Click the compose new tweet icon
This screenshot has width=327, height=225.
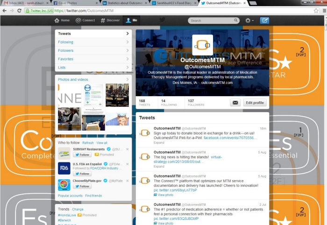pos(264,21)
